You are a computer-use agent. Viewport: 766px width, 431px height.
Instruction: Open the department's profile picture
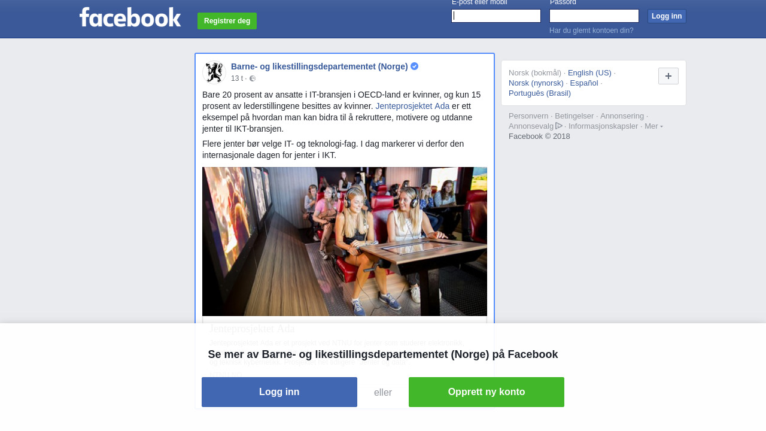tap(214, 72)
